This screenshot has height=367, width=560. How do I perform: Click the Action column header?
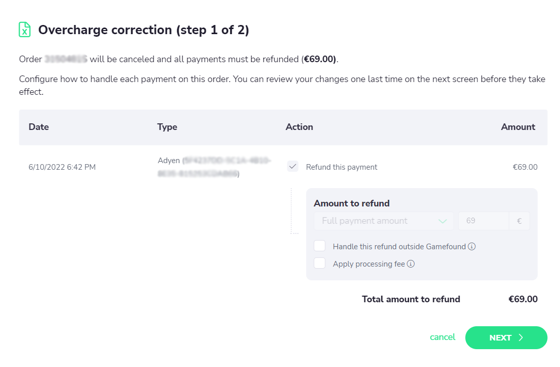299,127
